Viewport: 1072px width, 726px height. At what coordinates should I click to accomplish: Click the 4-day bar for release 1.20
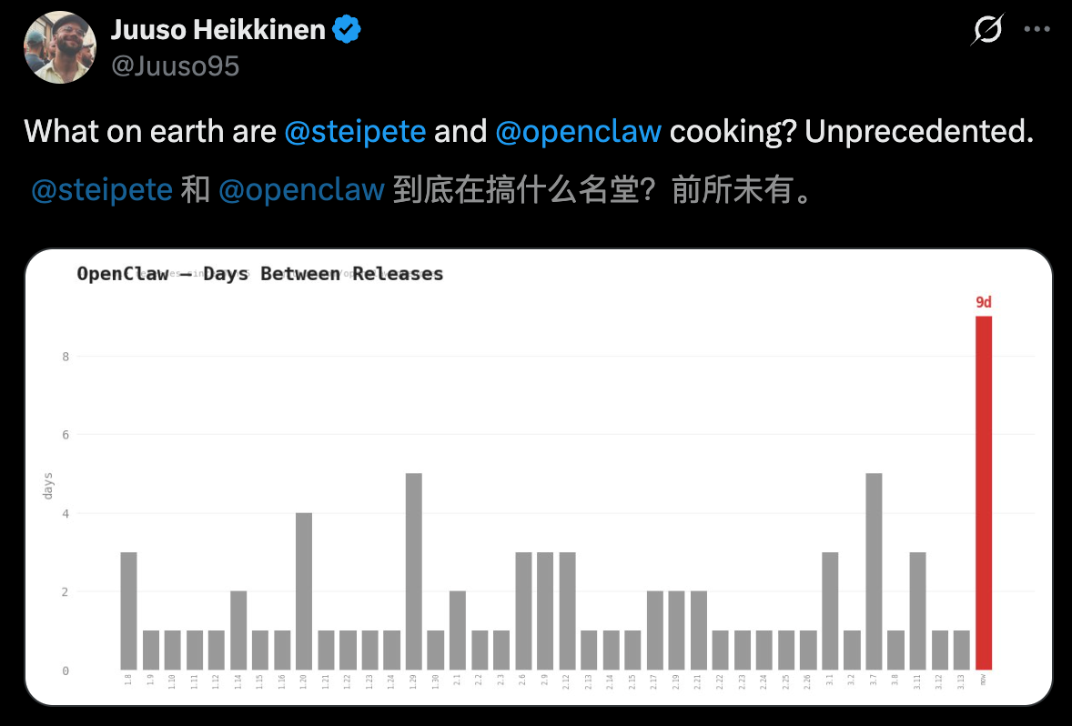[304, 591]
